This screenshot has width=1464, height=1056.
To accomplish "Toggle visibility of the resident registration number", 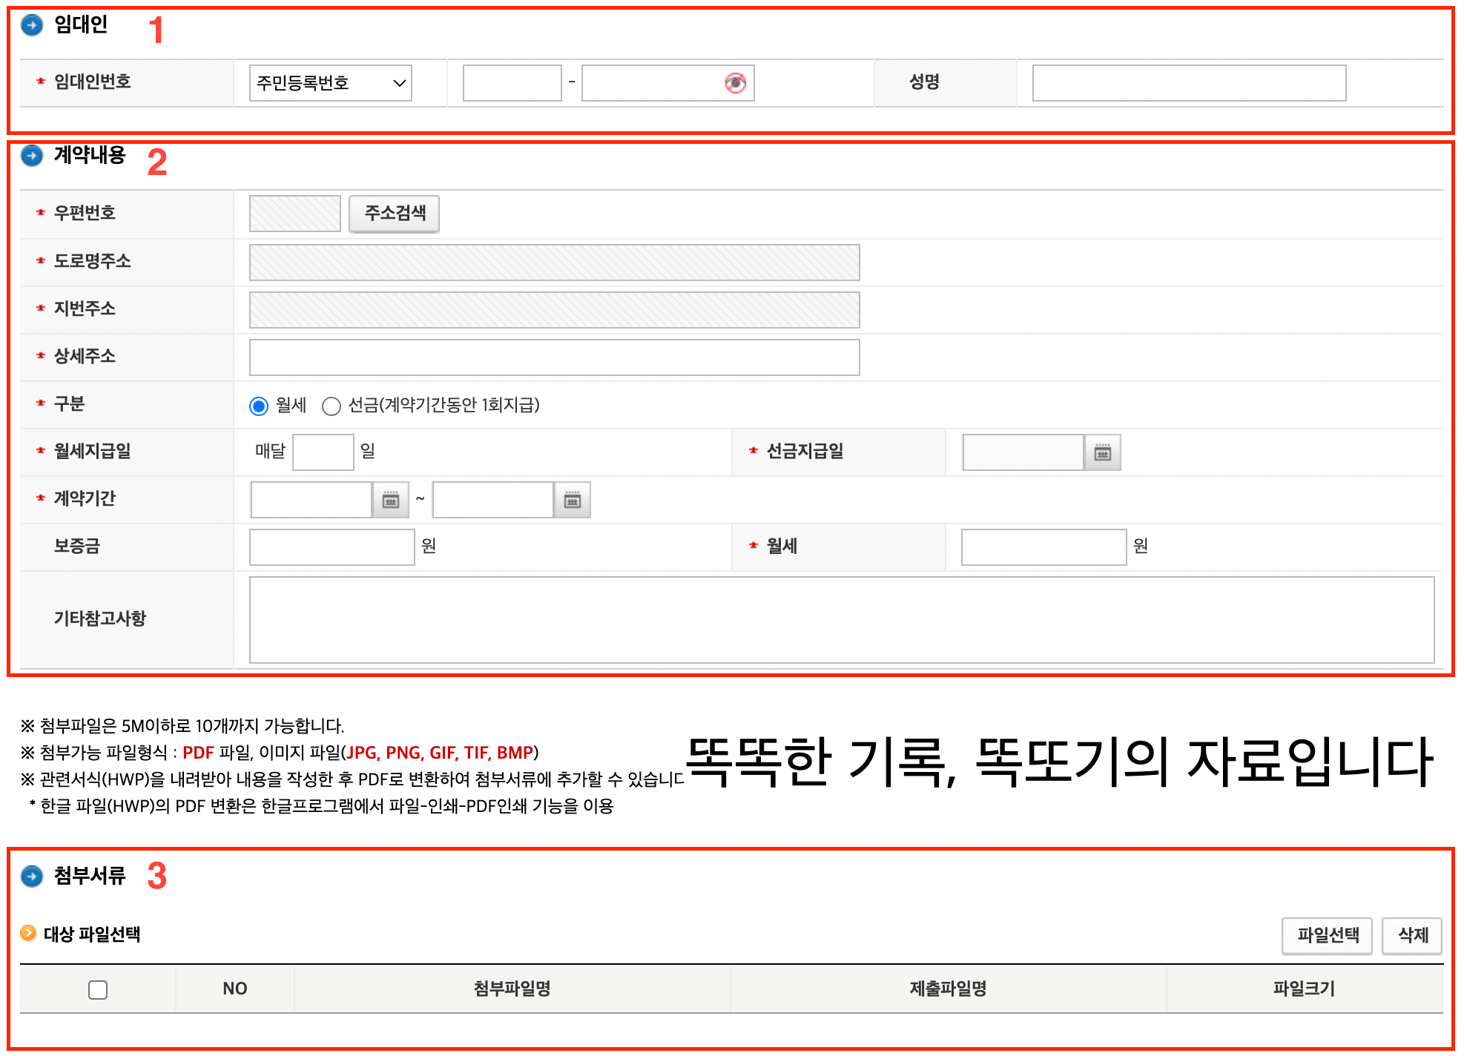I will (735, 83).
